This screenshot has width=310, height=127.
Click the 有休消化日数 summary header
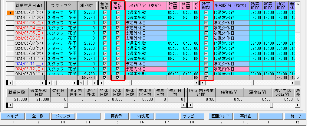[x=146, y=92]
